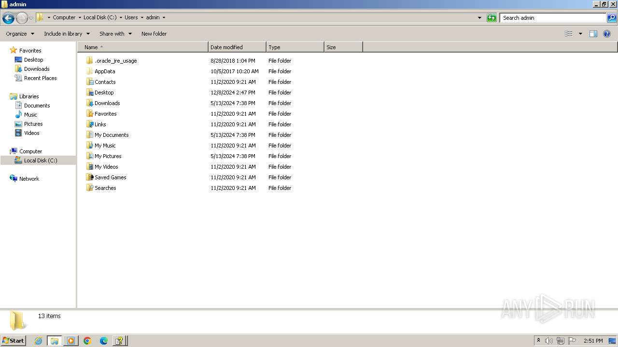Viewport: 618px width, 347px height.
Task: Open Desktop under Favorites in sidebar
Action: coord(33,60)
